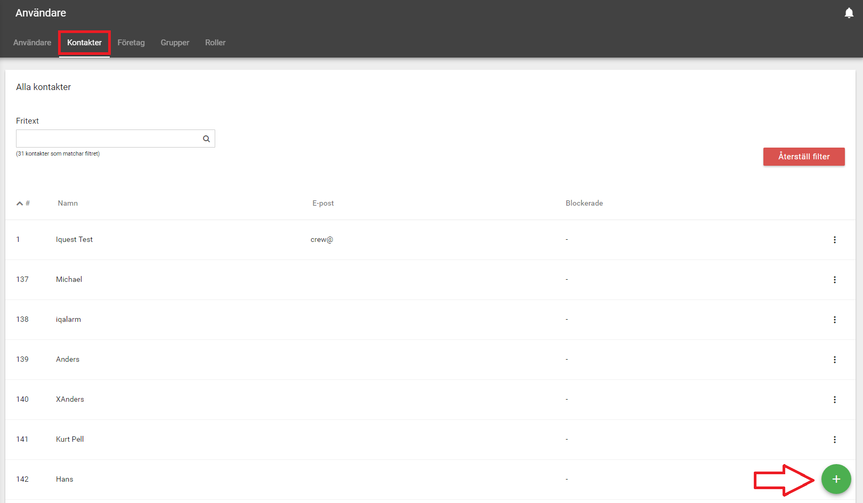The image size is (863, 503).
Task: Click the 31 kontakter filter count text
Action: [x=58, y=153]
